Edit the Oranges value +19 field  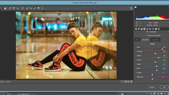click(x=164, y=51)
